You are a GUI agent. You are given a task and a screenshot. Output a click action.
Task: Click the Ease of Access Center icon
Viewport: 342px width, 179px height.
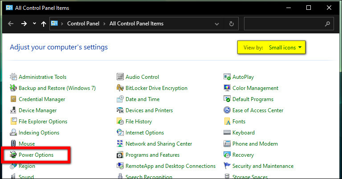[x=227, y=110]
